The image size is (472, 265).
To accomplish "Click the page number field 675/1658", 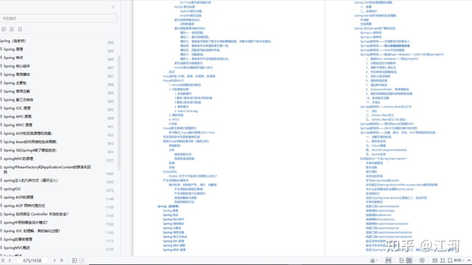I will 32,260.
